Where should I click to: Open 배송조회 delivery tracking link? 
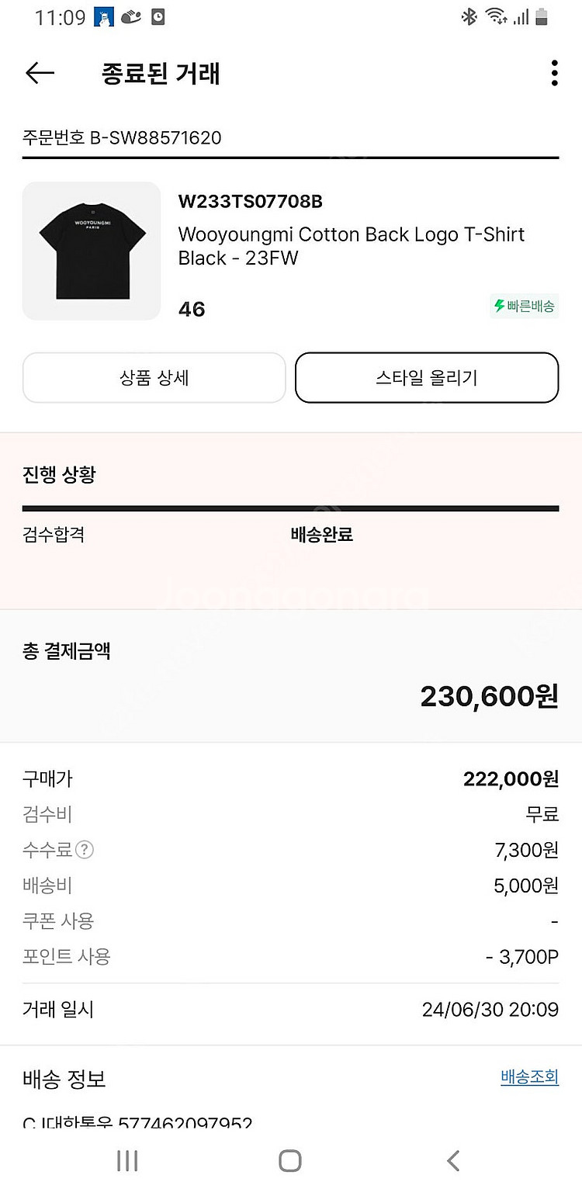click(529, 1076)
